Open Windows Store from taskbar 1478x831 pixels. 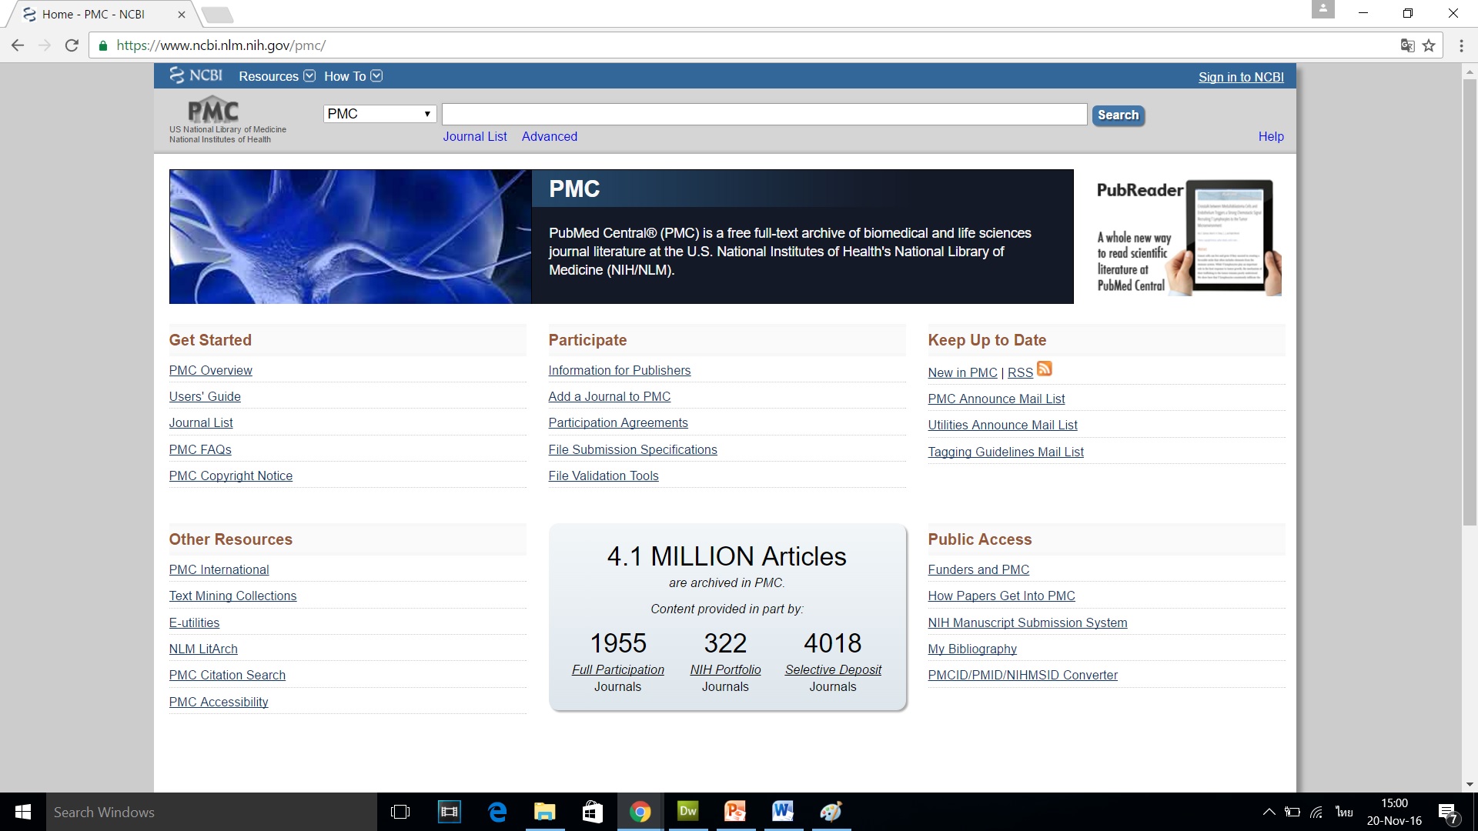coord(593,812)
